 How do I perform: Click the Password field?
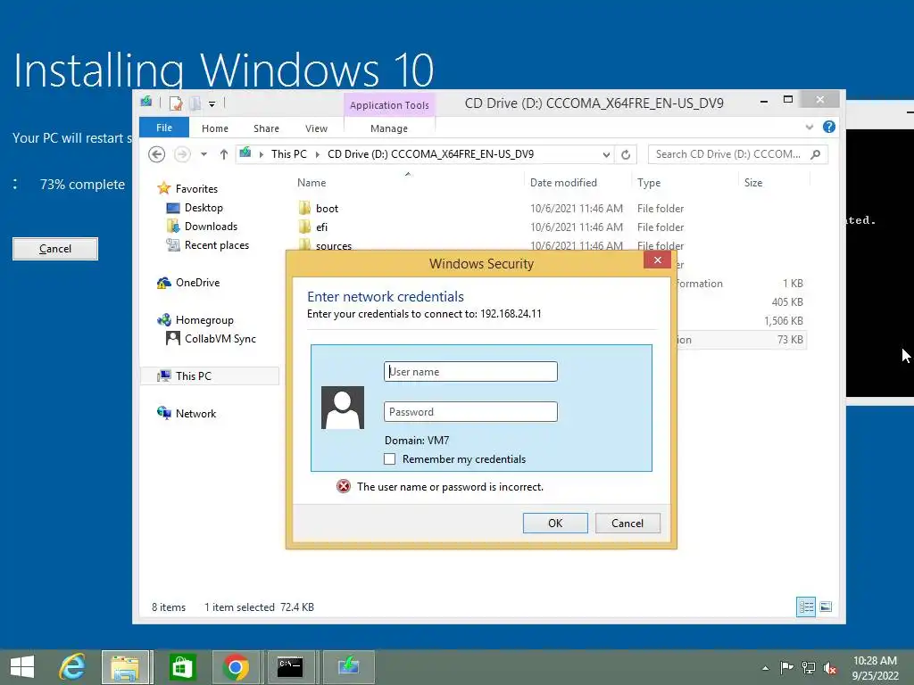[470, 412]
